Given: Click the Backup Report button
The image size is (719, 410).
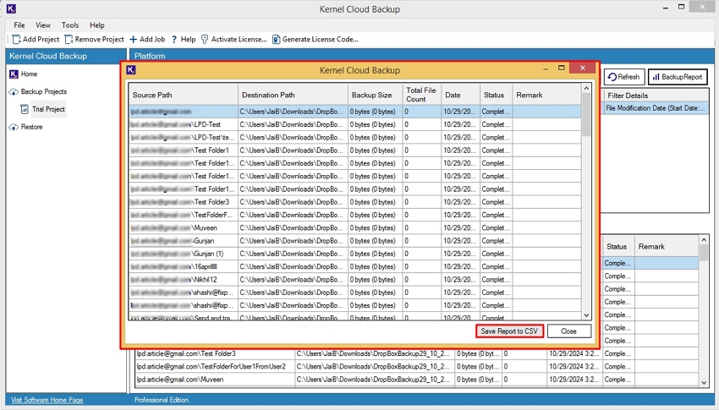Looking at the screenshot, I should click(x=678, y=77).
